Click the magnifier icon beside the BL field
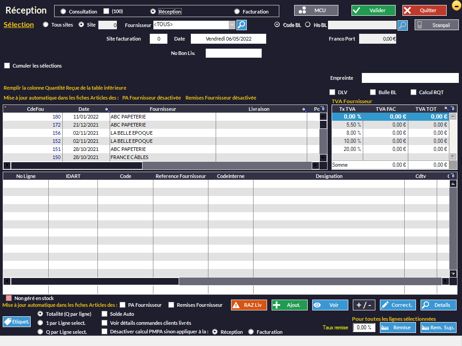This screenshot has height=346, width=462. click(402, 25)
